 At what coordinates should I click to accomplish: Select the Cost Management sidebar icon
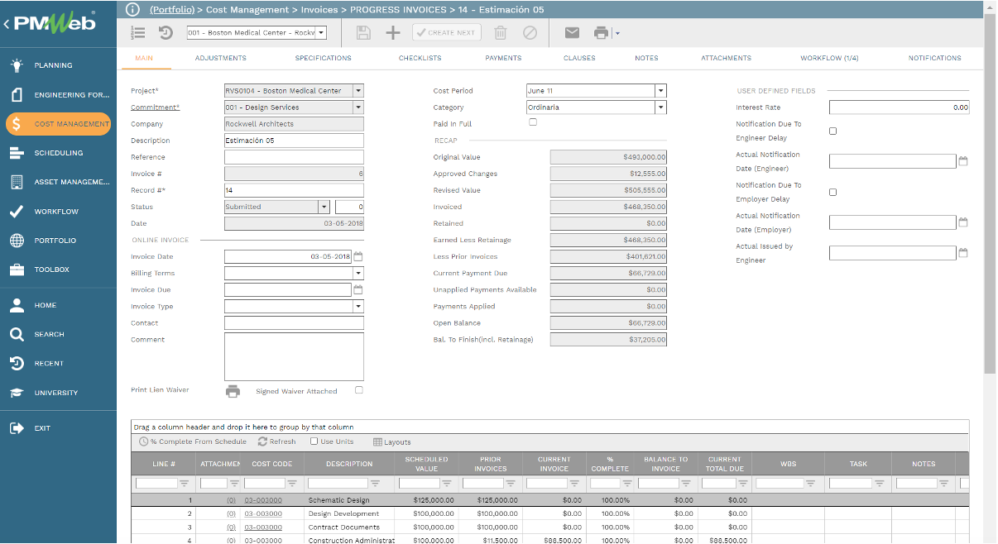pos(15,124)
